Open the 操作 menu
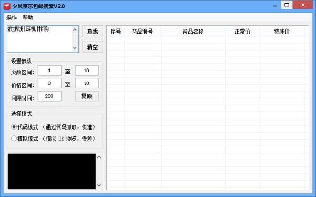Image resolution: width=316 pixels, height=197 pixels. pyautogui.click(x=12, y=17)
